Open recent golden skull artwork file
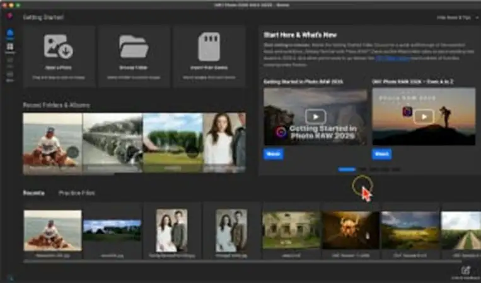The height and width of the screenshot is (283, 481). point(351,230)
